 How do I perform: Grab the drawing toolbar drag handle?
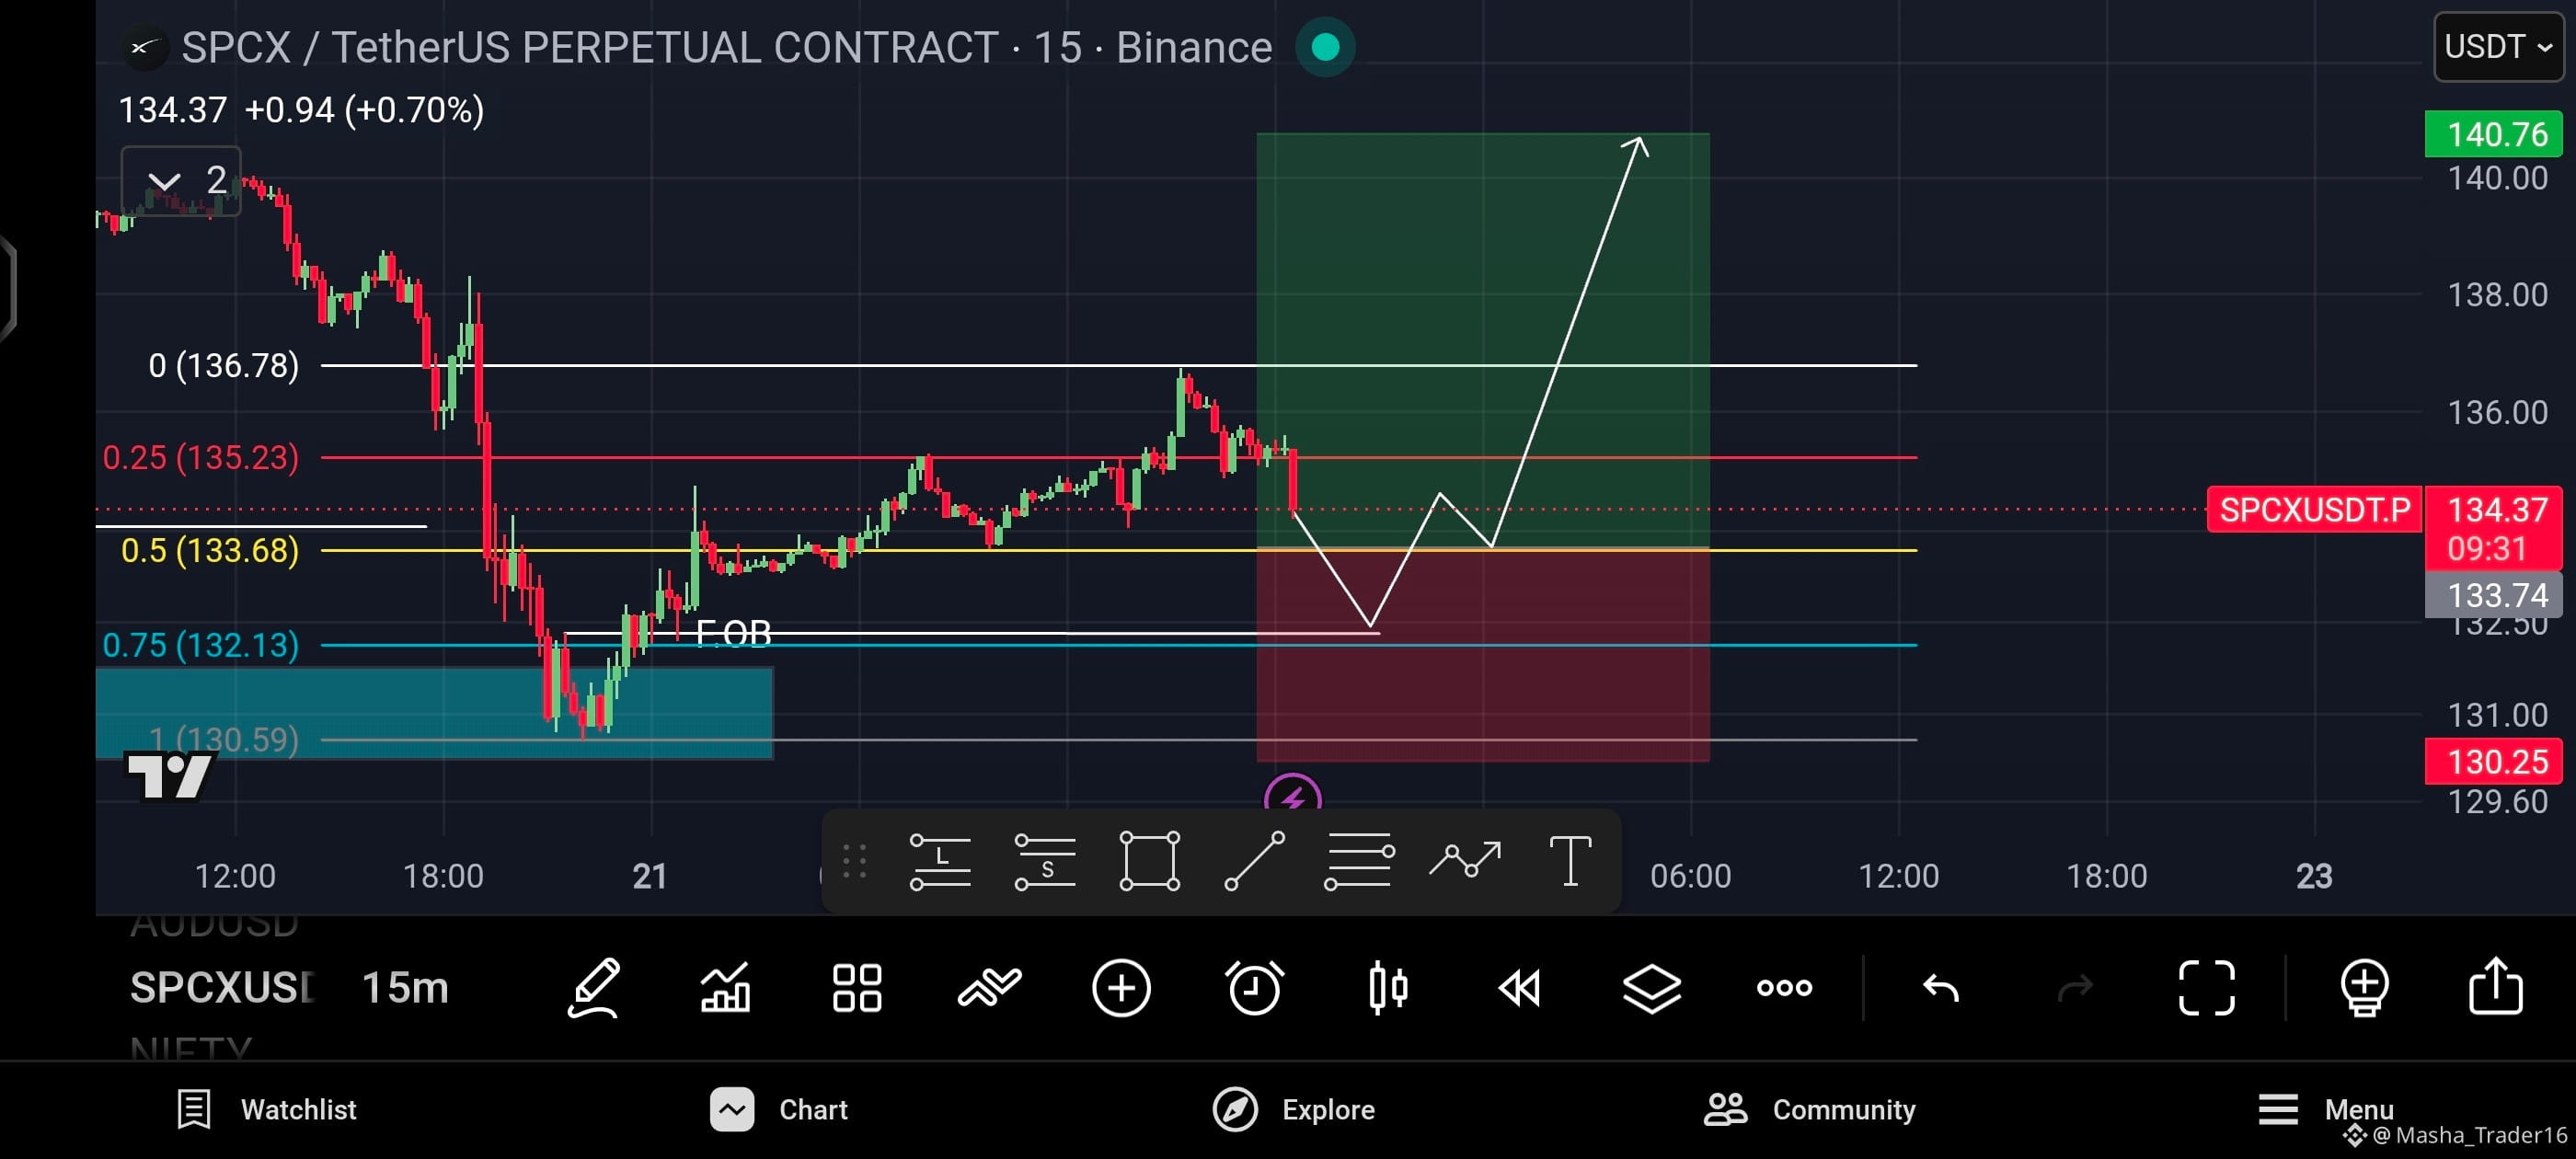[x=854, y=861]
